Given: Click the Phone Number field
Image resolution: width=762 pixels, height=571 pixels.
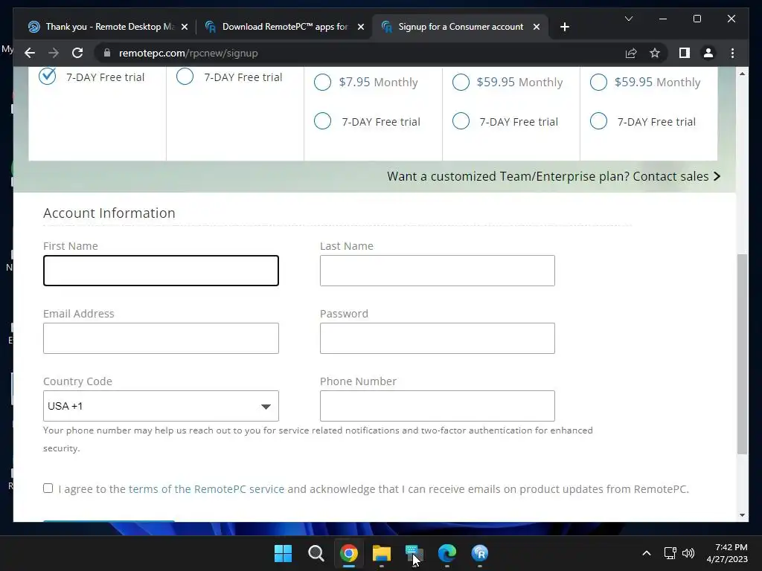Looking at the screenshot, I should [438, 406].
